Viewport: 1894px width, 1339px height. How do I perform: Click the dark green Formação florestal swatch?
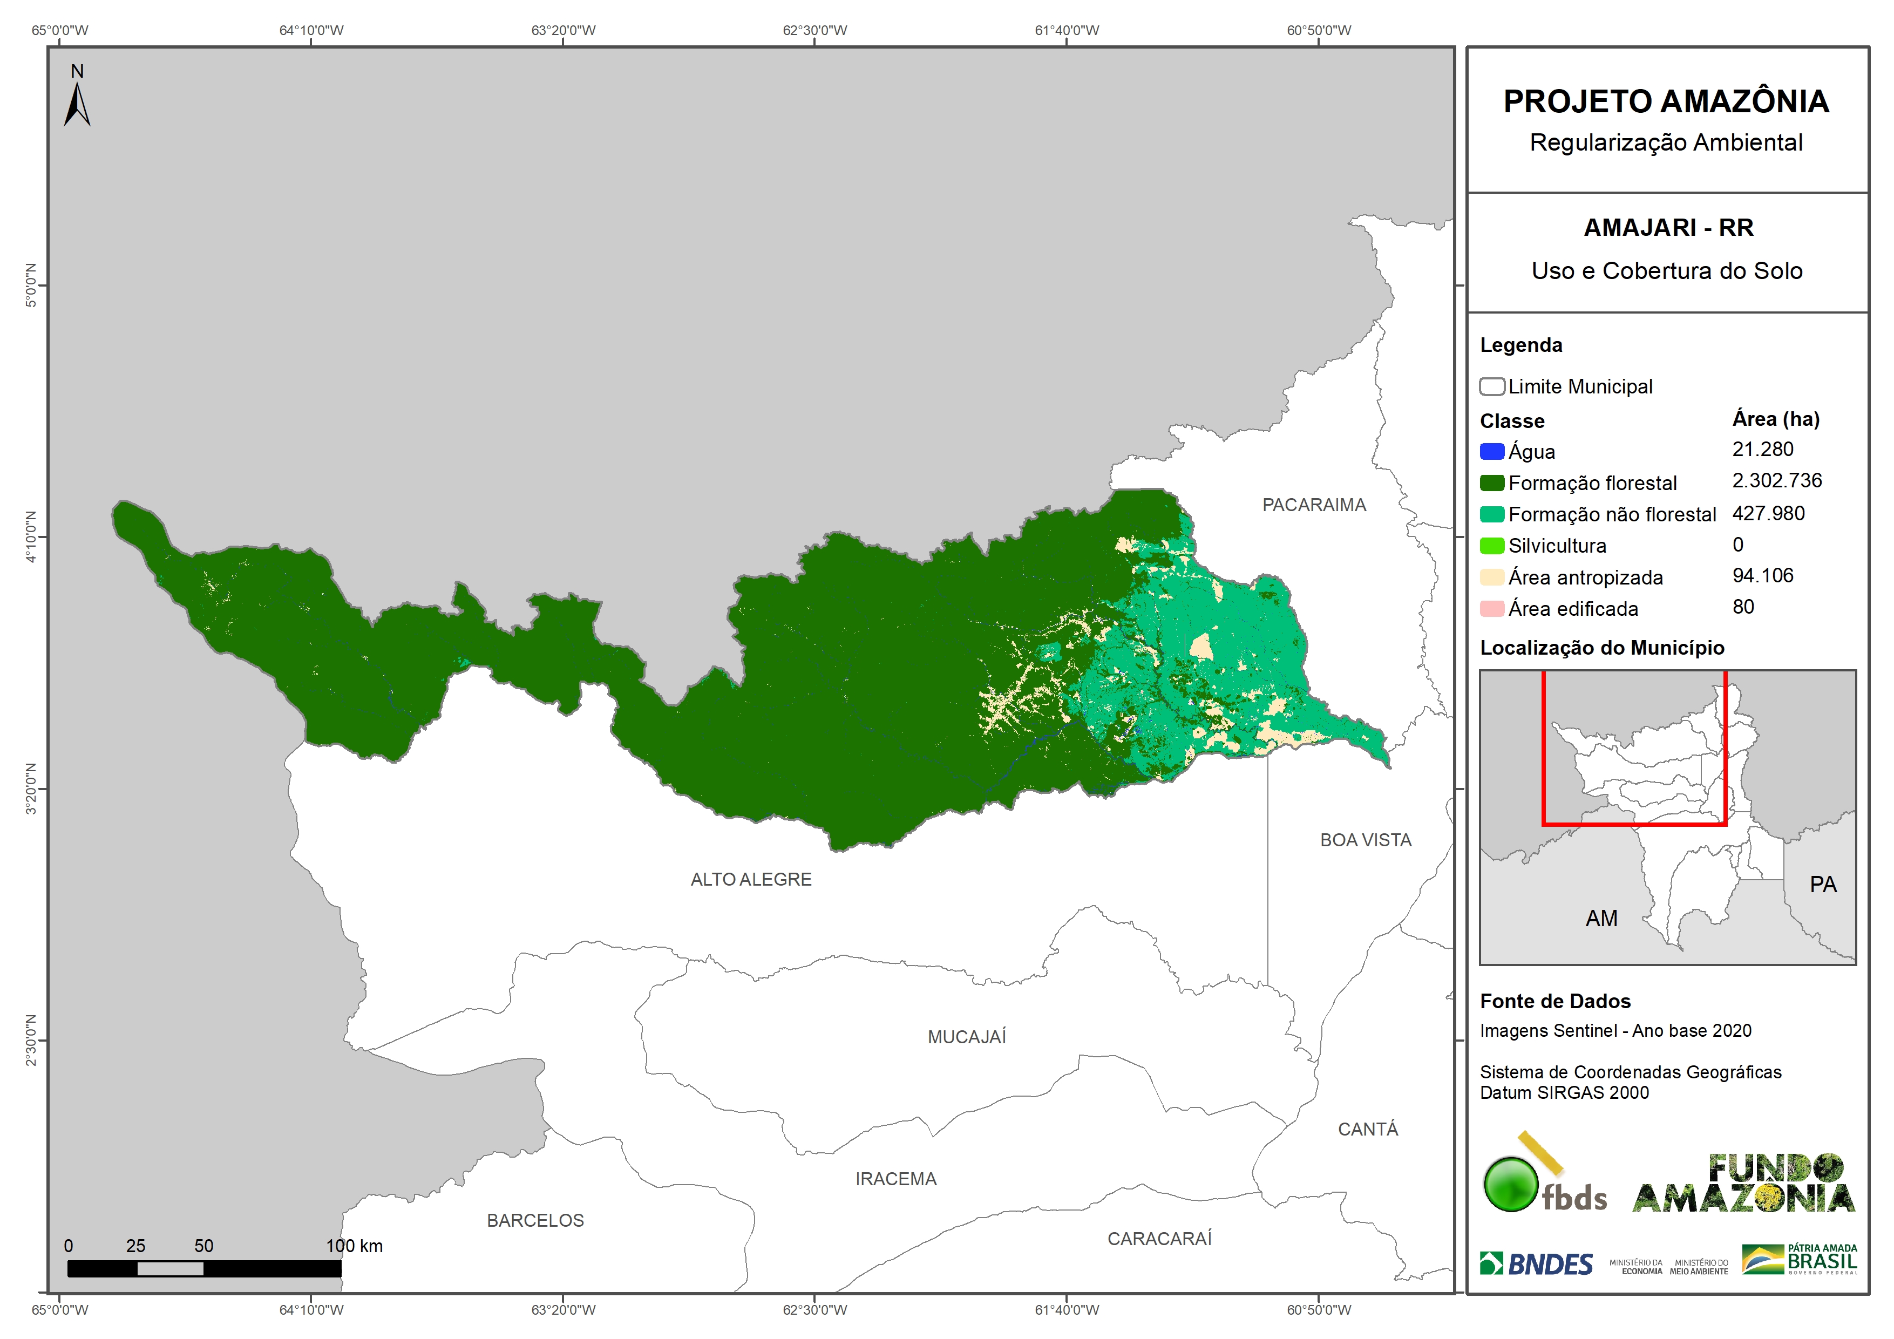(x=1491, y=482)
